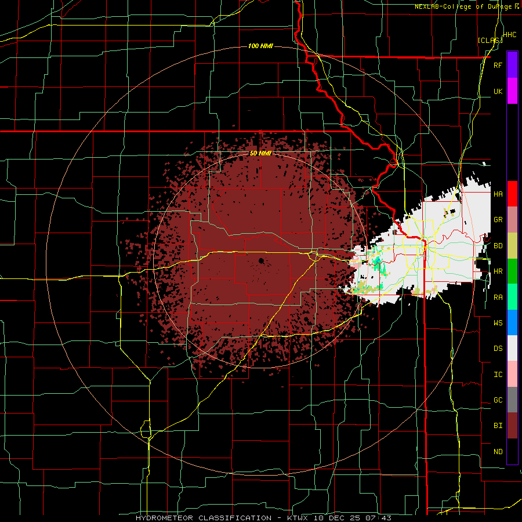Select the GC gray legend swatch
The image size is (522, 522).
click(x=512, y=400)
